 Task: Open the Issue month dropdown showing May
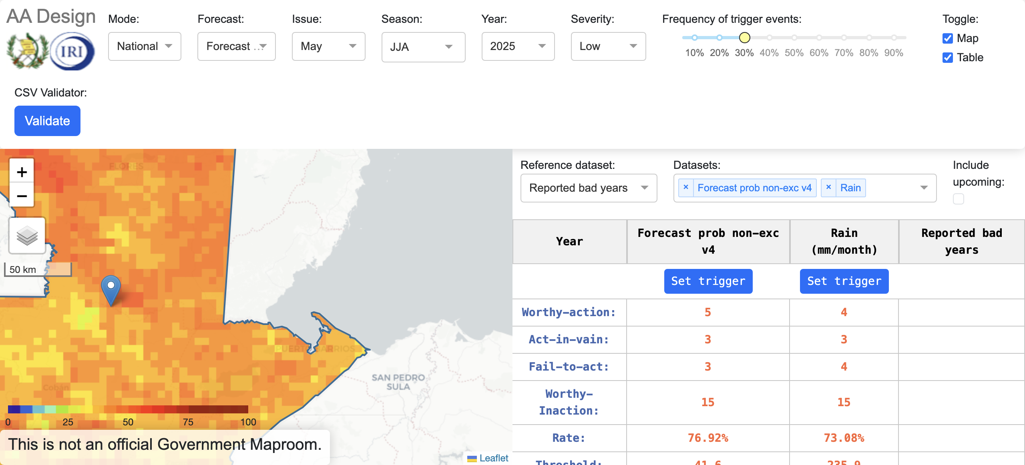point(328,46)
